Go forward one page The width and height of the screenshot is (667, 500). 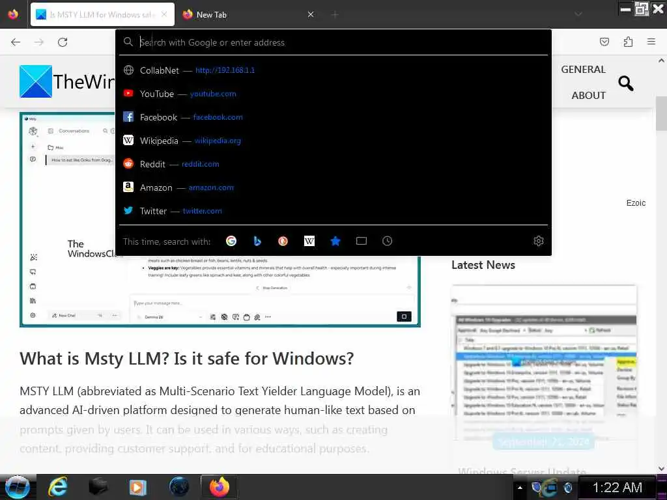tap(39, 42)
